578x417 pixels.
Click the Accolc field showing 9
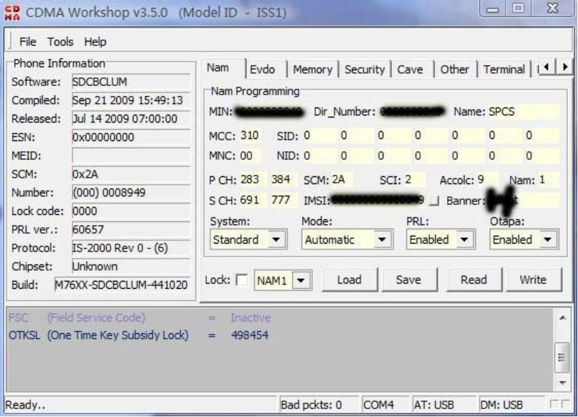point(488,180)
